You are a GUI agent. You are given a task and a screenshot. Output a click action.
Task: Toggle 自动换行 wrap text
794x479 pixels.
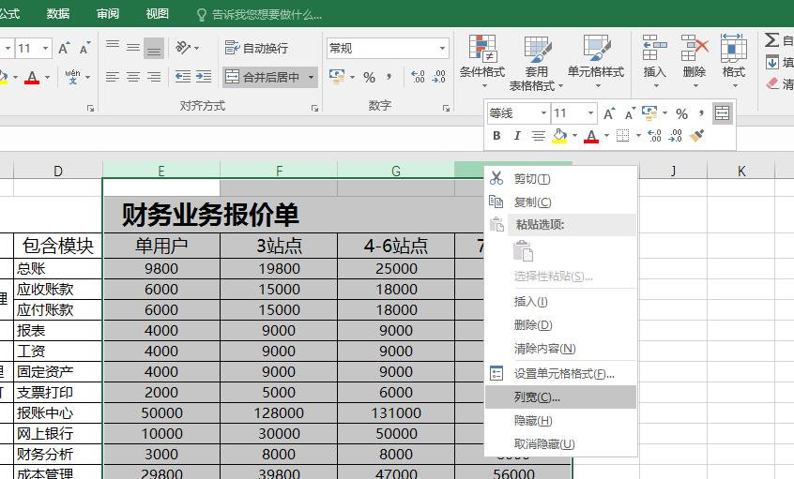[x=256, y=48]
